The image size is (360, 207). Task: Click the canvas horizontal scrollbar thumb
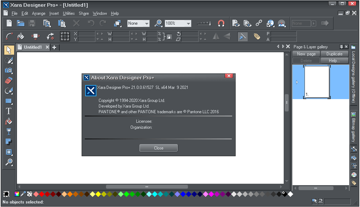point(147,187)
